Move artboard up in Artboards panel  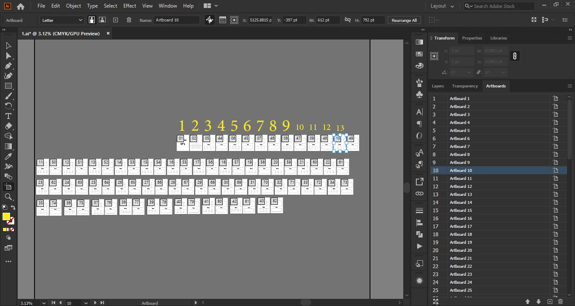(x=527, y=301)
